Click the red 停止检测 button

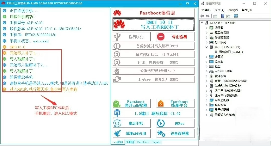pyautogui.click(x=175, y=37)
